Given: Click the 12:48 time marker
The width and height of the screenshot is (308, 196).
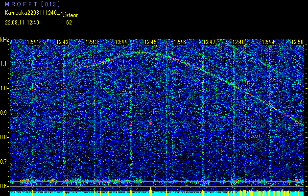Looking at the screenshot, I should point(238,42).
